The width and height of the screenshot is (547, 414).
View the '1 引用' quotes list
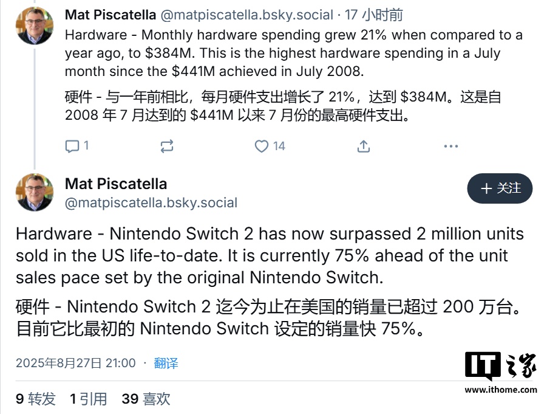(89, 399)
